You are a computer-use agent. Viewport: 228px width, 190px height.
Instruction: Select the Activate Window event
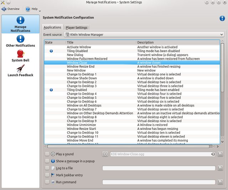[x=132, y=47]
